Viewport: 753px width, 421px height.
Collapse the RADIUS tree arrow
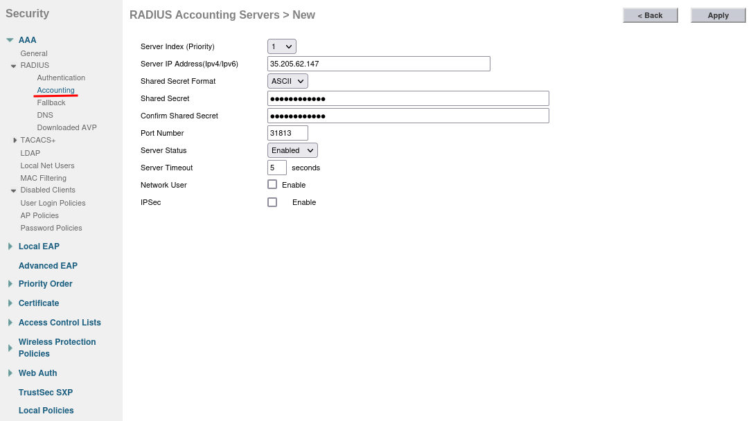click(13, 66)
